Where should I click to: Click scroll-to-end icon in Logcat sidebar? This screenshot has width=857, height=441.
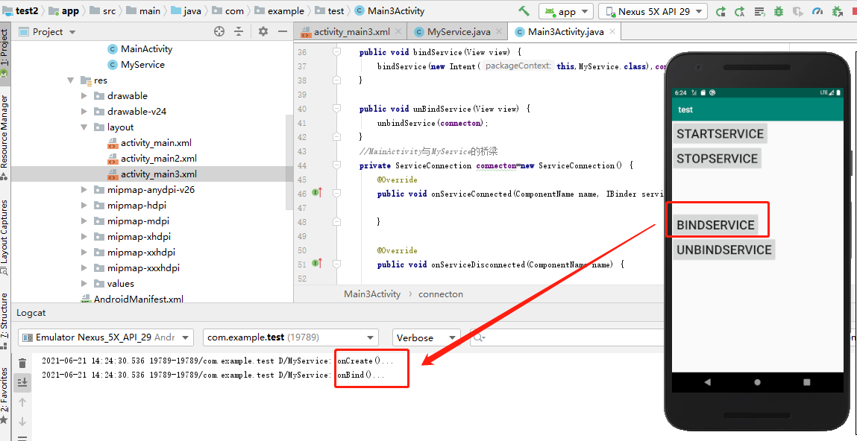click(x=22, y=383)
